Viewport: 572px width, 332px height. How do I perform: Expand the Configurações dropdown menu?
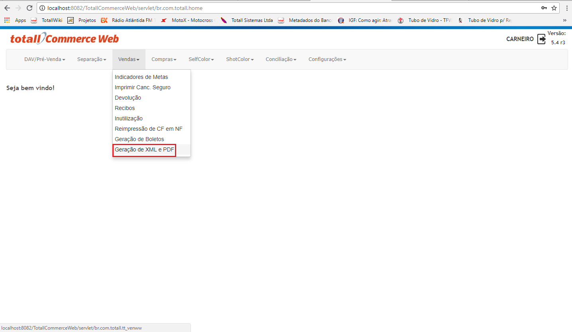click(327, 59)
